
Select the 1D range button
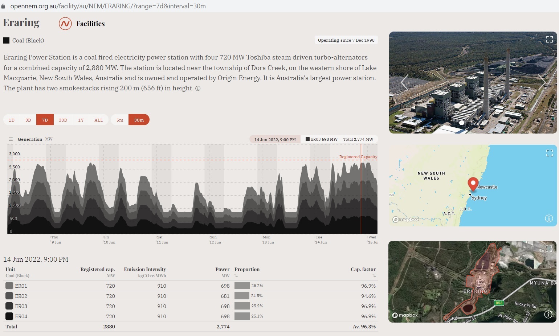[x=12, y=120]
